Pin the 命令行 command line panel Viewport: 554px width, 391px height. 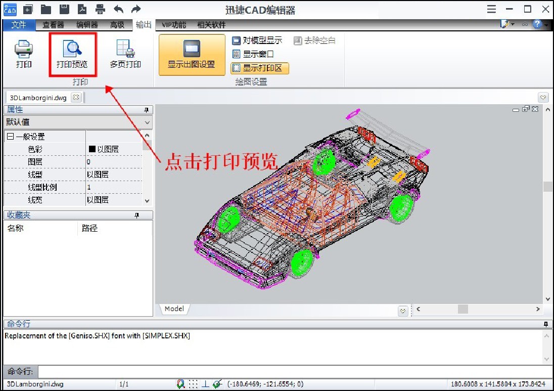pos(546,324)
